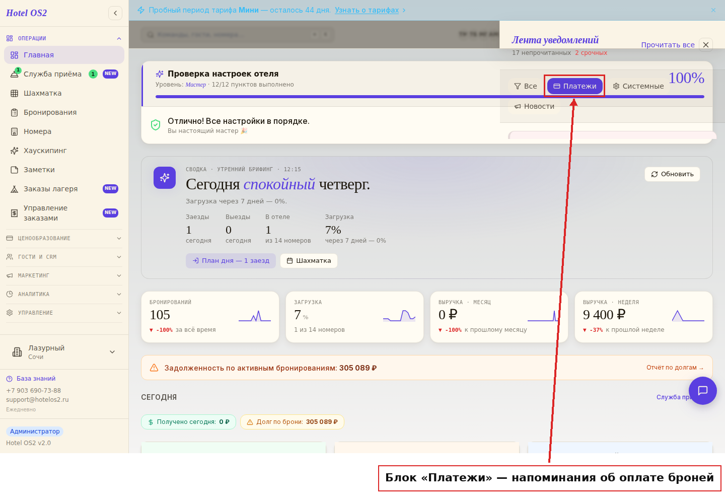Click the Заказы лагеря tent icon
This screenshot has width=725, height=503.
click(15, 189)
